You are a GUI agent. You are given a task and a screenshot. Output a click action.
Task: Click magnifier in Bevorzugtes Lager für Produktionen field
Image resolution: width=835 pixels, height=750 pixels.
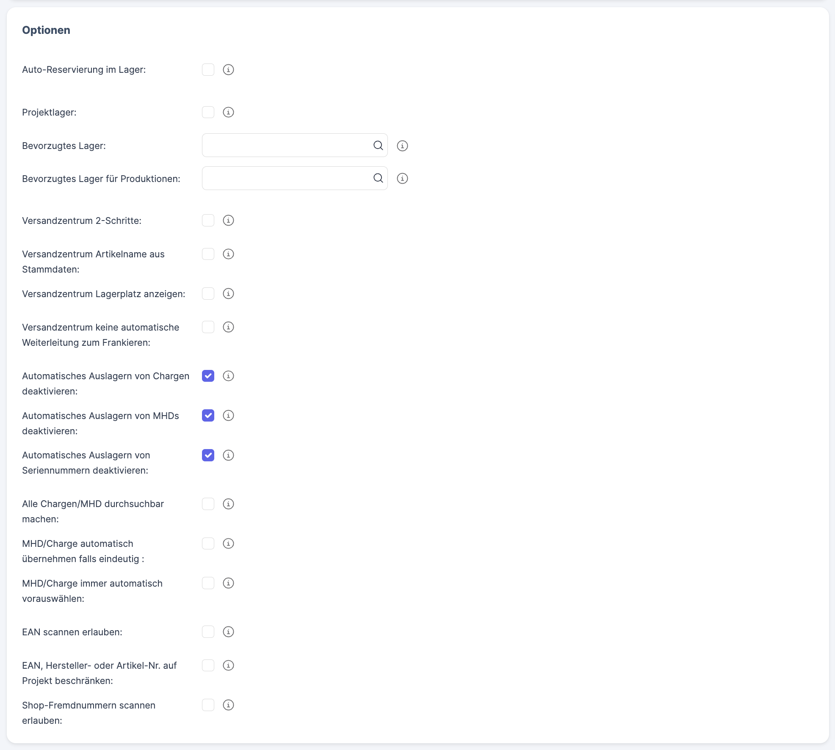pos(378,178)
